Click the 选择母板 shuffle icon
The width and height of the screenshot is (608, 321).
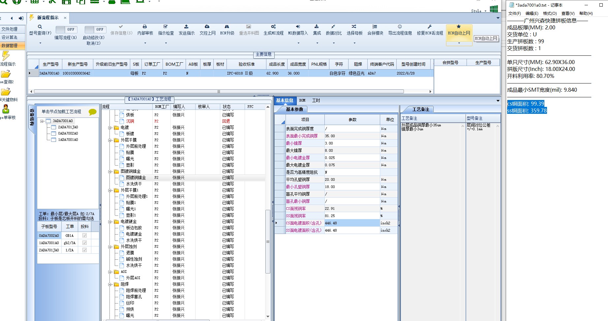pyautogui.click(x=354, y=26)
